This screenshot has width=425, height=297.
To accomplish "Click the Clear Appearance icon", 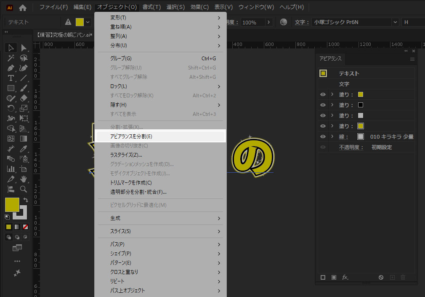I will coord(381,277).
